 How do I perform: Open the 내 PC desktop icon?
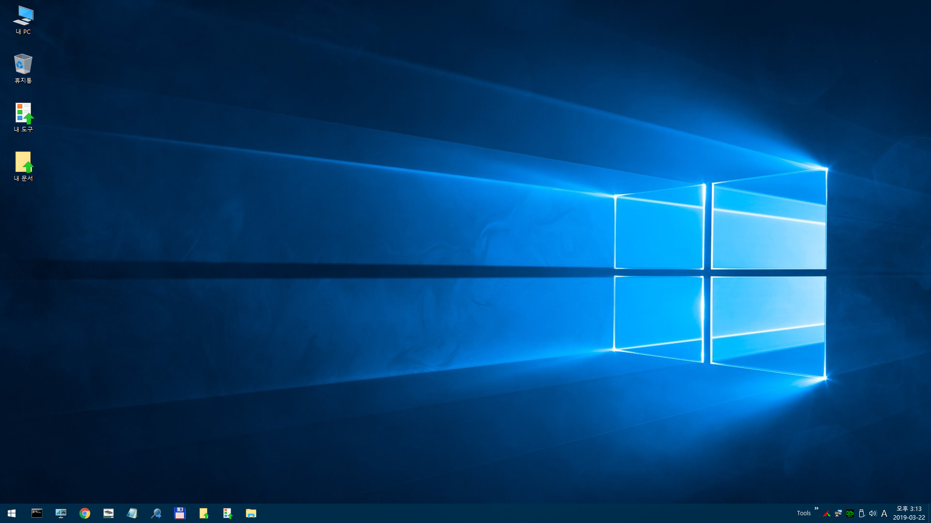coord(23,20)
